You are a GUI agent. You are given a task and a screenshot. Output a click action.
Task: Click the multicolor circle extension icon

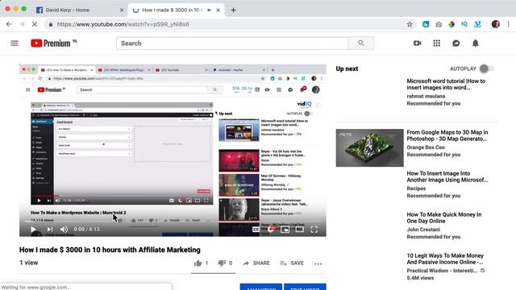point(451,24)
